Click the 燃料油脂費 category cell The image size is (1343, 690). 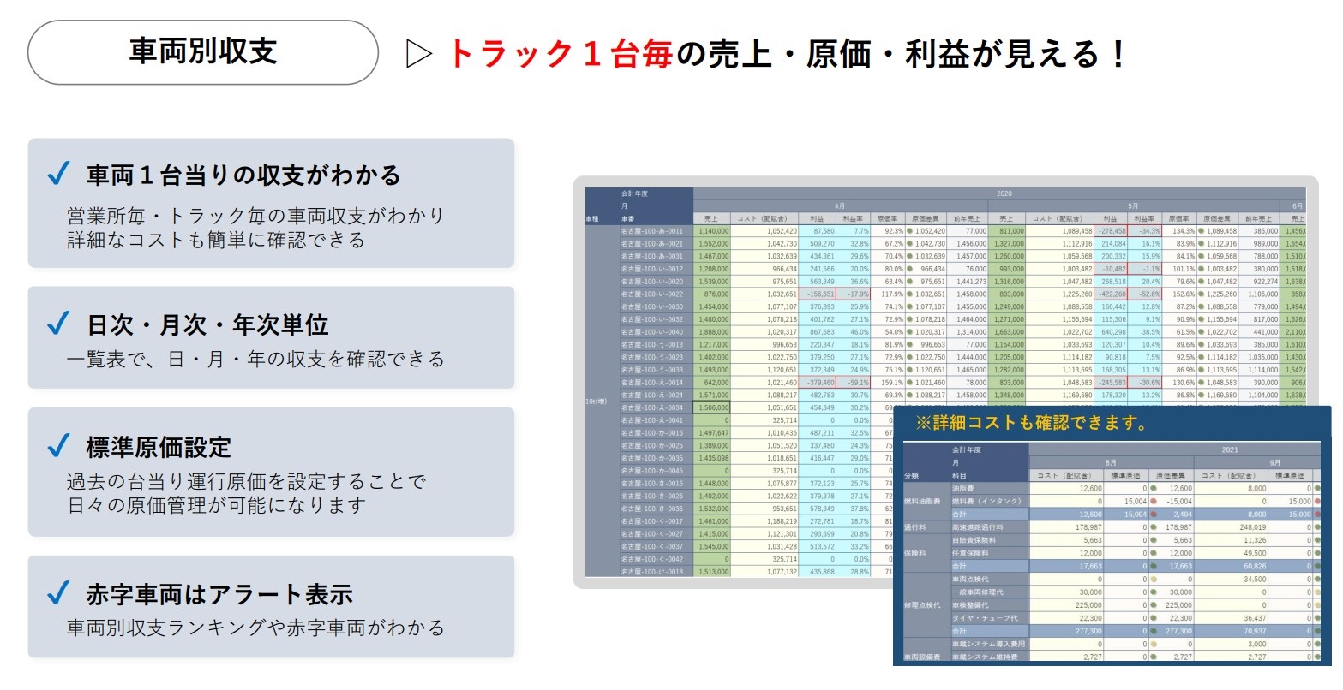(x=922, y=502)
